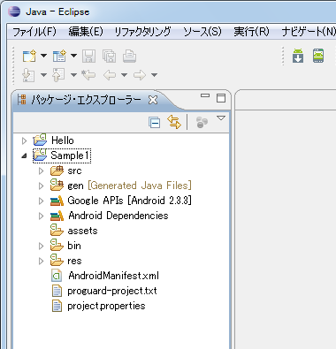The height and width of the screenshot is (349, 336).
Task: Open the Forward history dropdown arrow
Action: (154, 75)
